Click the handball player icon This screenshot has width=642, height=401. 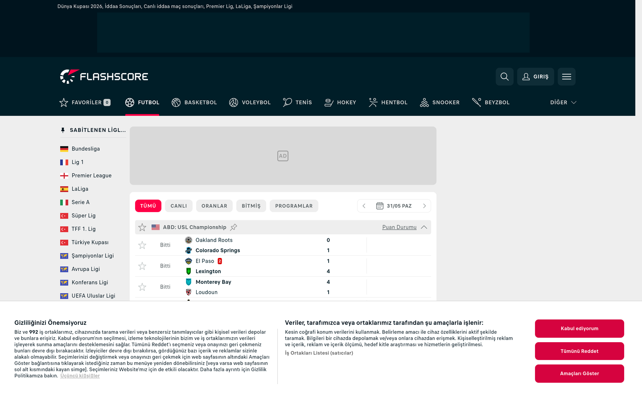[373, 102]
